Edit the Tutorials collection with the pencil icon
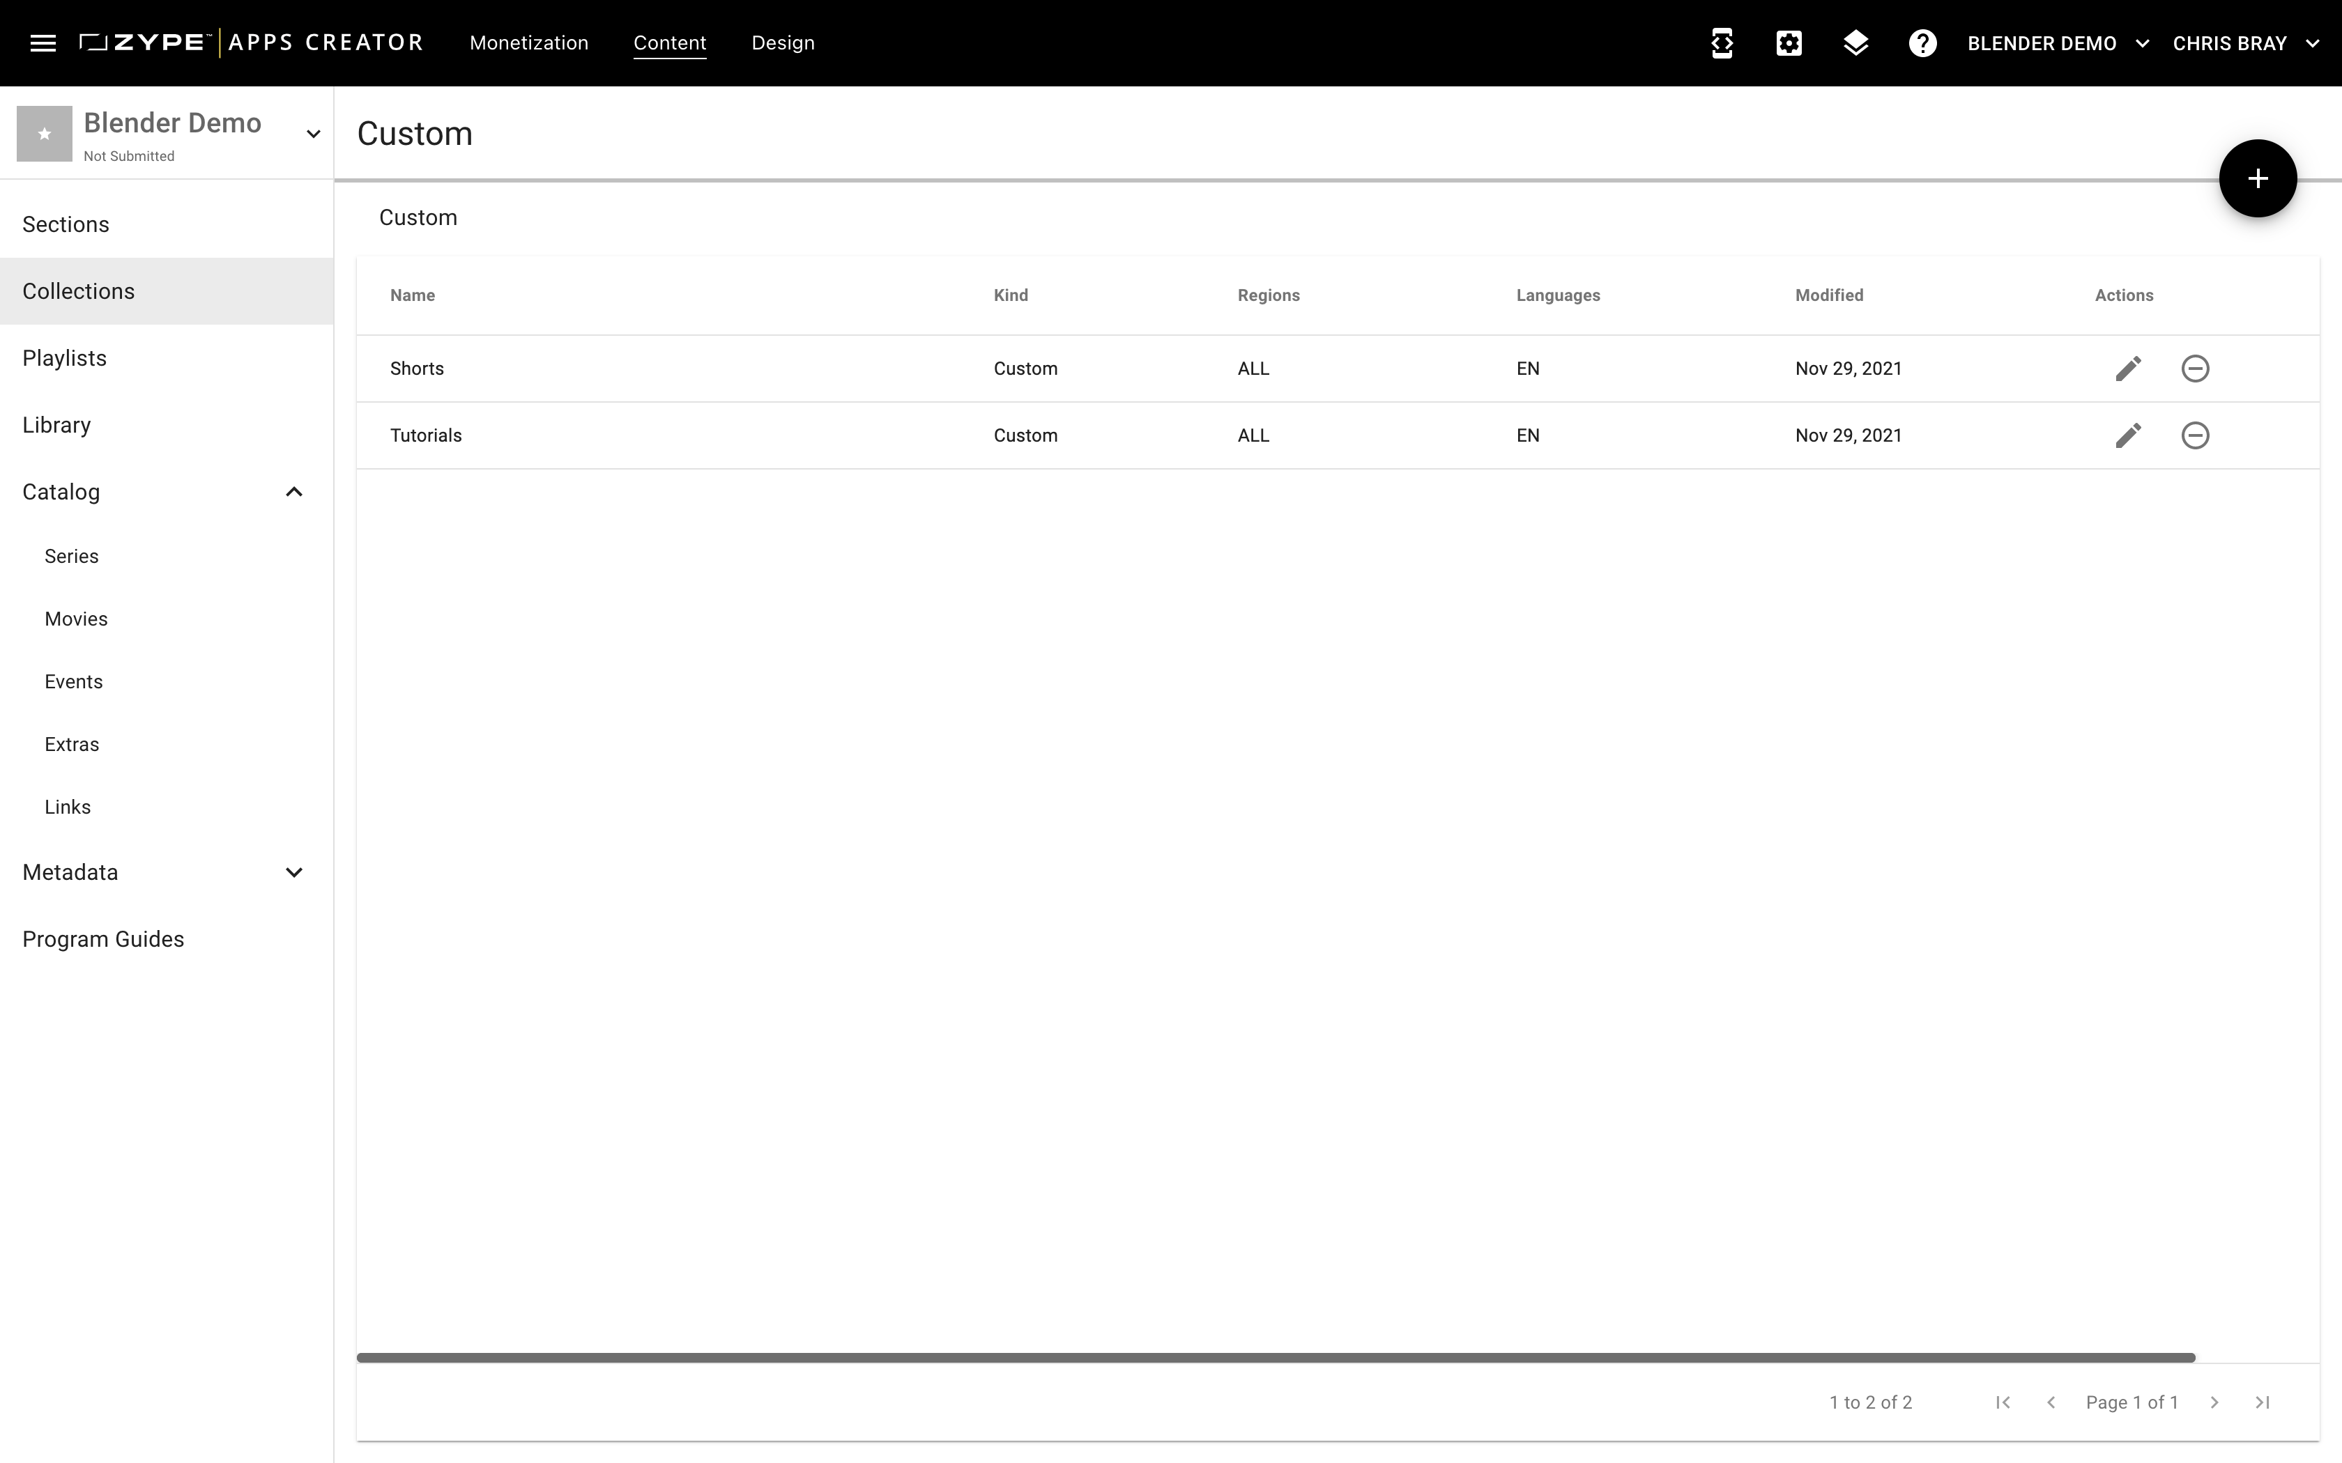2342x1463 pixels. click(2128, 435)
